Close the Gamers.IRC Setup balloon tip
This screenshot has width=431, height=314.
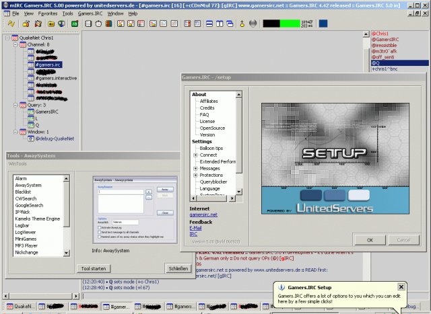pyautogui.click(x=401, y=287)
